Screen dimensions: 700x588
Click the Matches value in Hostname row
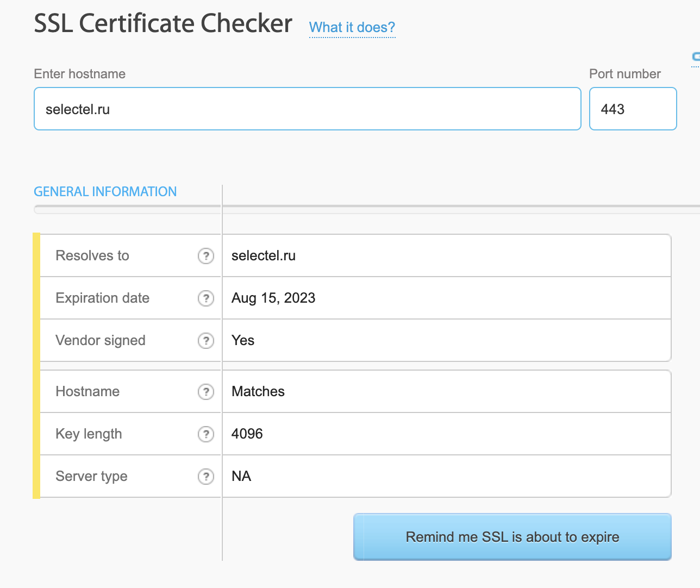click(258, 392)
